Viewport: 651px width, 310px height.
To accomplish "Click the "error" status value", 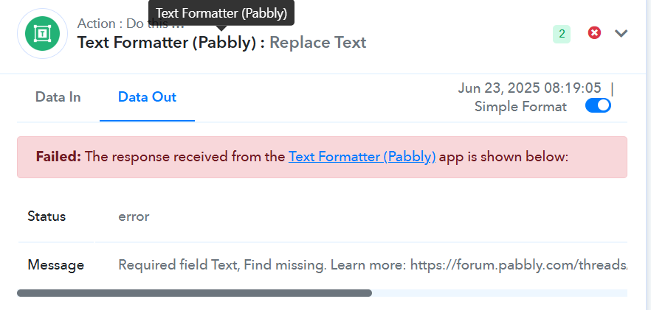I will [x=134, y=216].
